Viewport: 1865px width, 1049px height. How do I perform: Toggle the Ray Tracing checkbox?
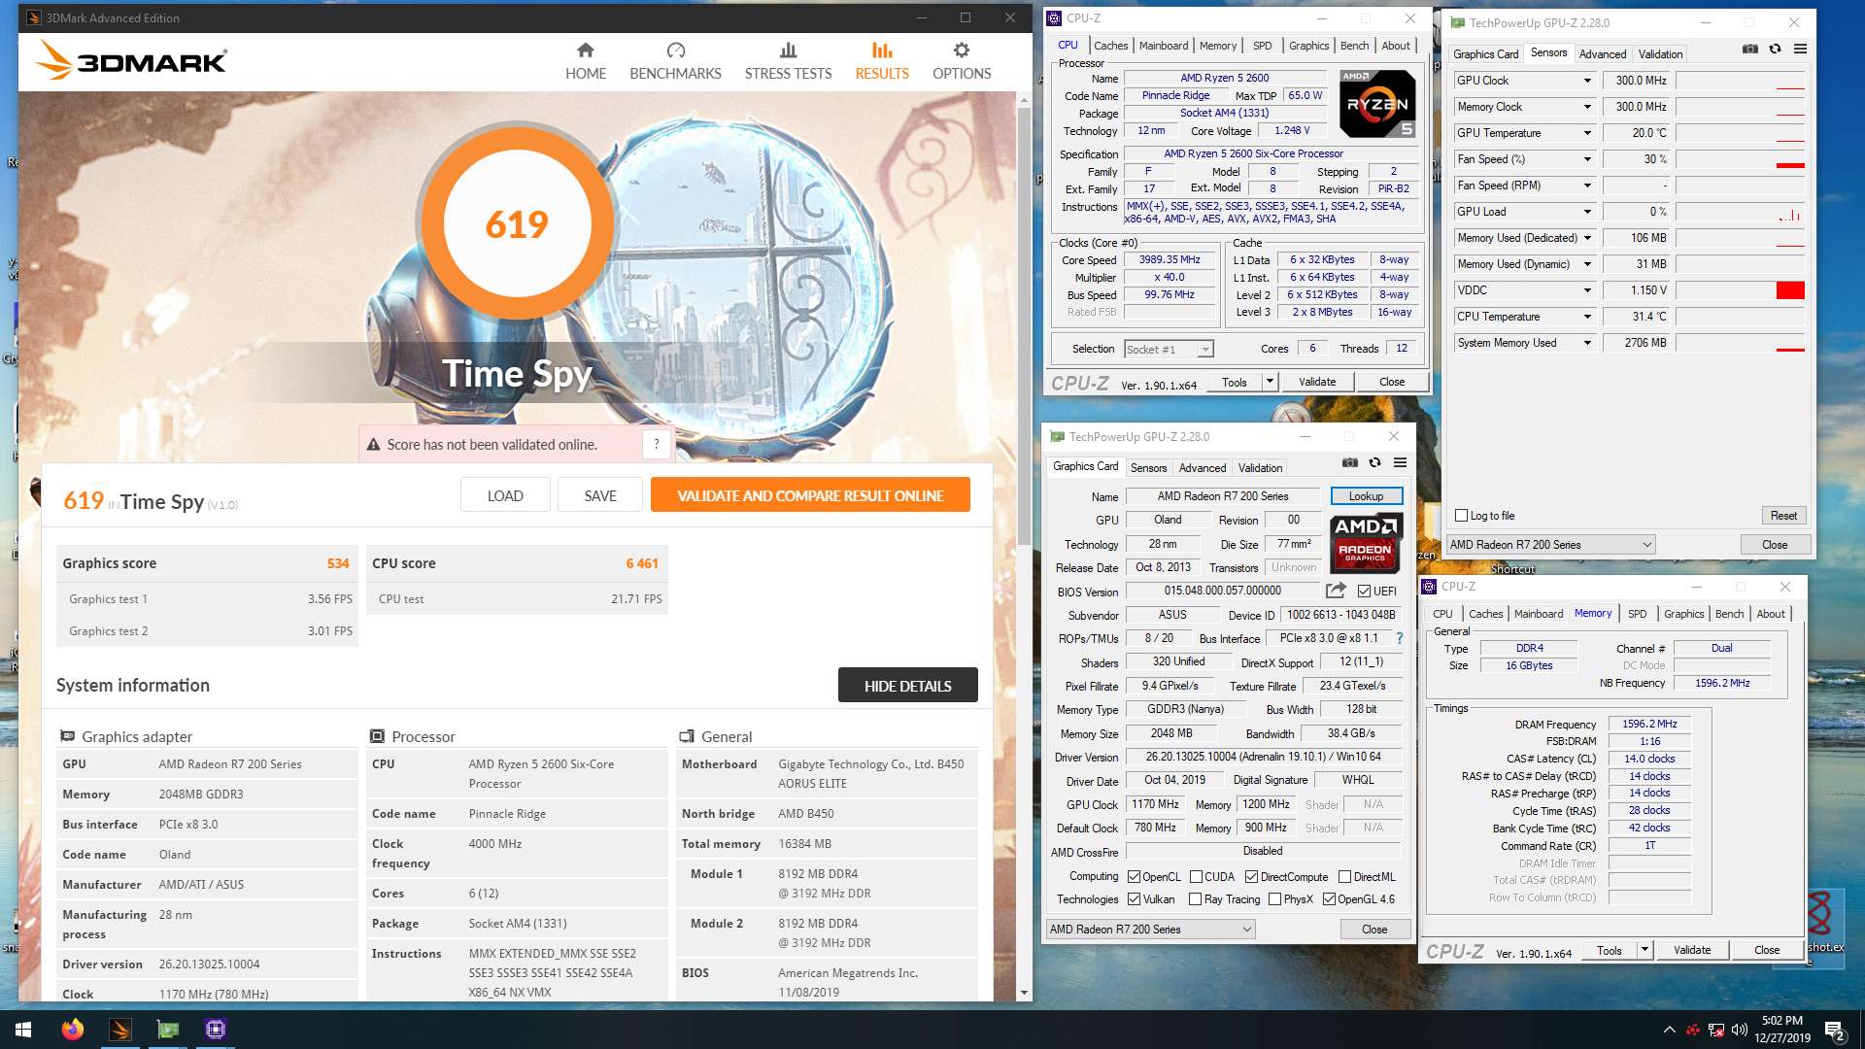1195,899
